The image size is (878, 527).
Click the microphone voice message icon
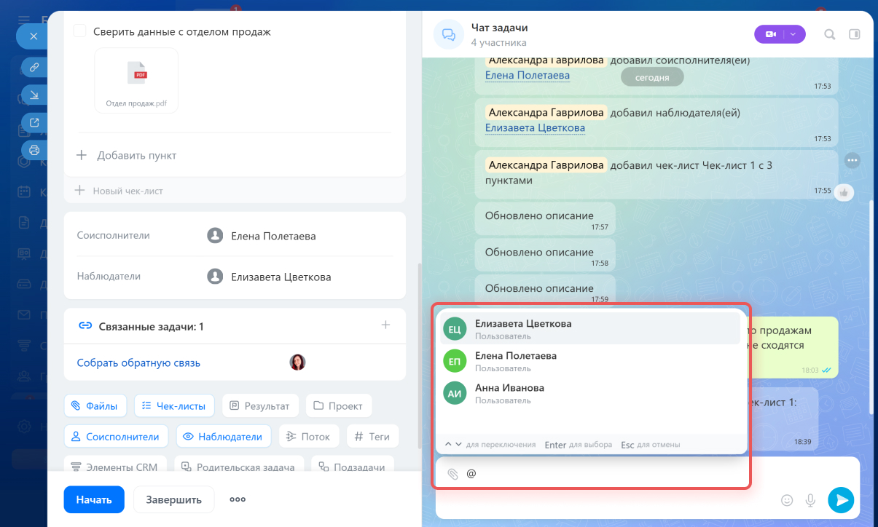point(810,500)
